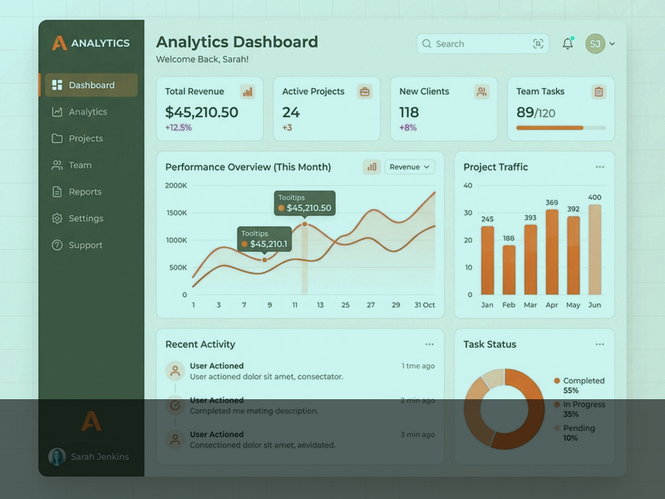Click 'User actioned dolor sit amet, consectator.'
The width and height of the screenshot is (665, 499).
pyautogui.click(x=266, y=377)
